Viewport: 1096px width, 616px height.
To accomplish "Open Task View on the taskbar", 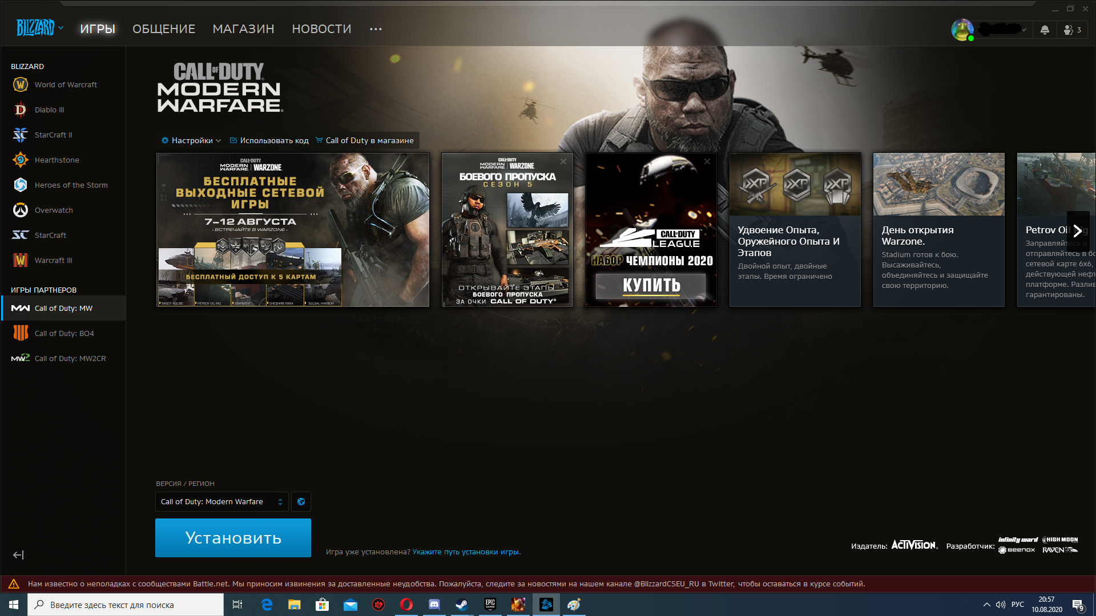I will (237, 605).
